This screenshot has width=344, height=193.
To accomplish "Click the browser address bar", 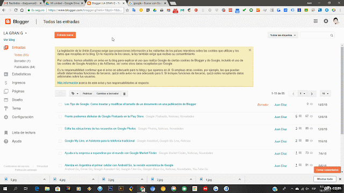I will click(75, 10).
